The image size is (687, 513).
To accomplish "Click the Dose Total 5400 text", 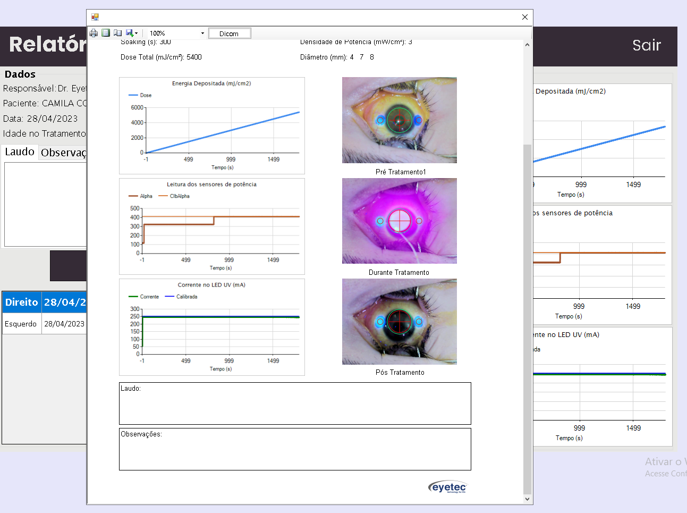I will pos(161,57).
